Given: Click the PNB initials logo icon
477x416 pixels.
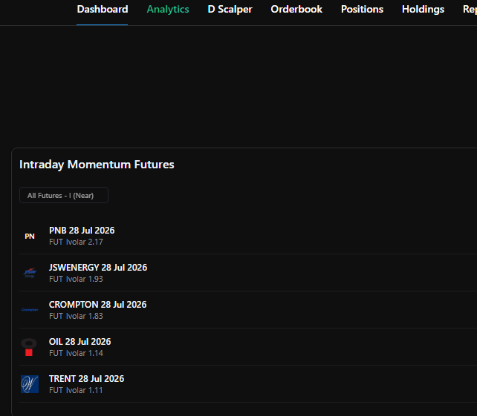Looking at the screenshot, I should [30, 237].
